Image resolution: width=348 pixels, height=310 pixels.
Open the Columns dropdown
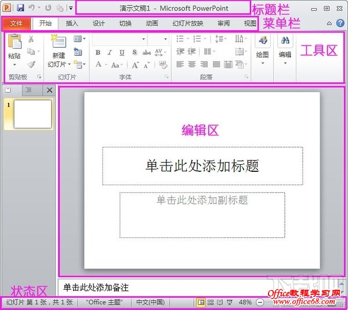(209, 52)
